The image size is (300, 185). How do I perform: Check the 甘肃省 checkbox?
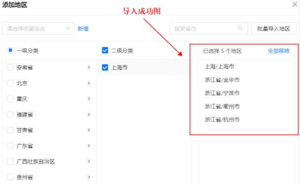pyautogui.click(x=10, y=130)
